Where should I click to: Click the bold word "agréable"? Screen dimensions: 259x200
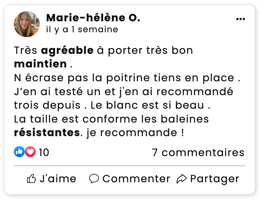67,51
